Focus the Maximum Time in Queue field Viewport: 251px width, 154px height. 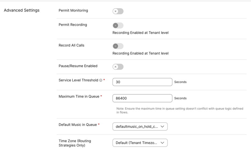pos(142,98)
